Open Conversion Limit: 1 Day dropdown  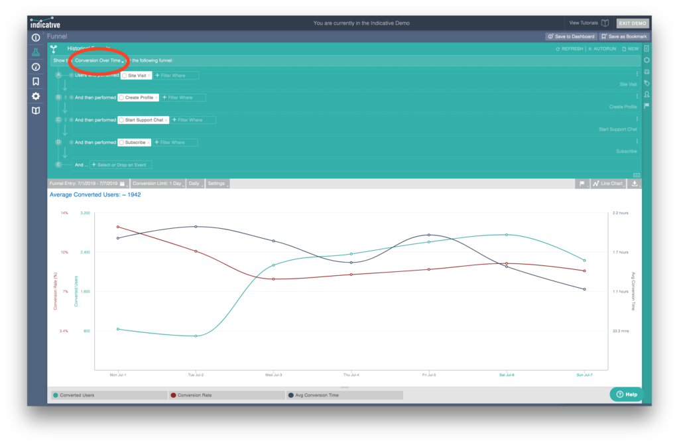[158, 184]
